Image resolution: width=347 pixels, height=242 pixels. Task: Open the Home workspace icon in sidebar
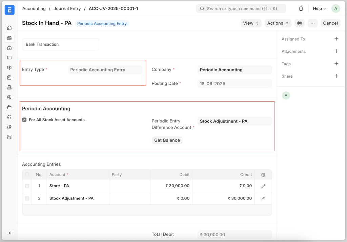(x=9, y=28)
